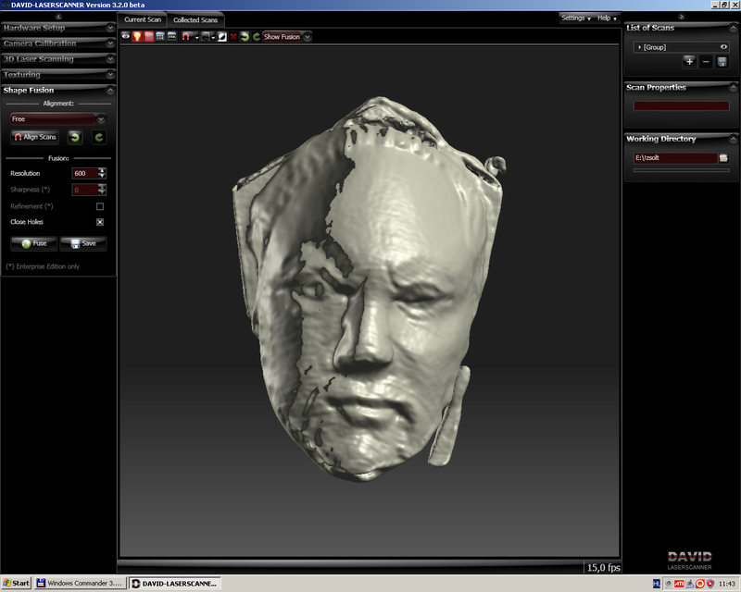Click the undo arrow beside Align Scans
741x592 pixels.
74,137
